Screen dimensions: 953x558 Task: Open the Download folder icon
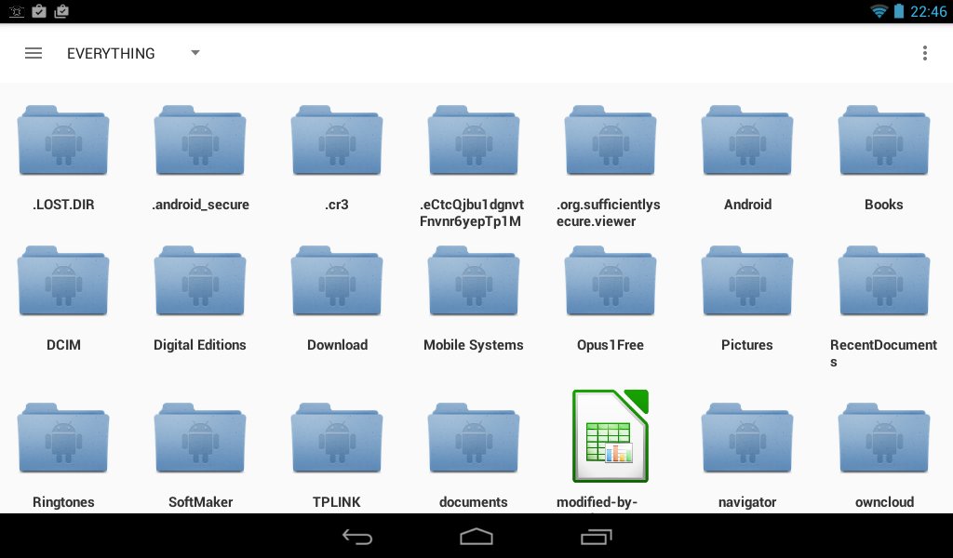tap(337, 281)
